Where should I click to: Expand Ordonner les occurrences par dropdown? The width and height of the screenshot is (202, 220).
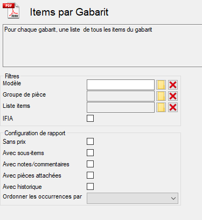click(133, 198)
